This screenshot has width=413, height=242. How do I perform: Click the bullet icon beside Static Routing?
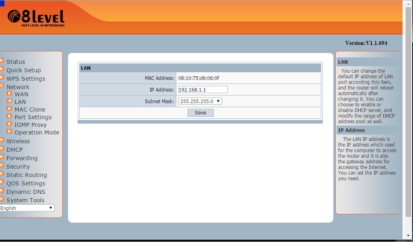2,173
